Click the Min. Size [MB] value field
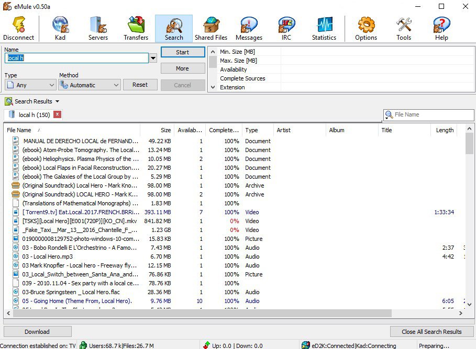Image resolution: width=476 pixels, height=349 pixels. click(x=378, y=52)
